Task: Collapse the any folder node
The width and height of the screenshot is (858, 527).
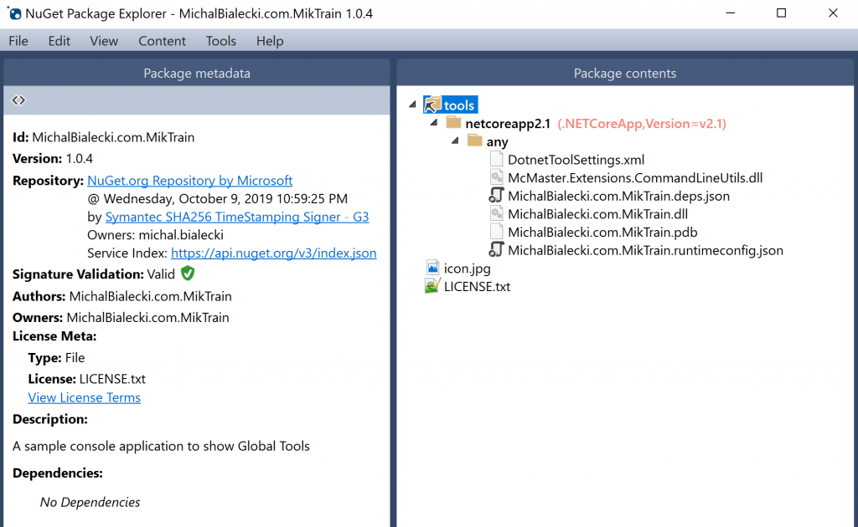Action: 455,141
